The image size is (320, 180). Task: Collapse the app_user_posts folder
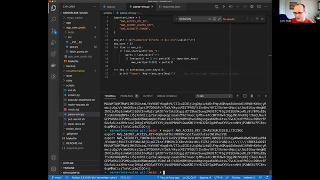tap(75, 27)
